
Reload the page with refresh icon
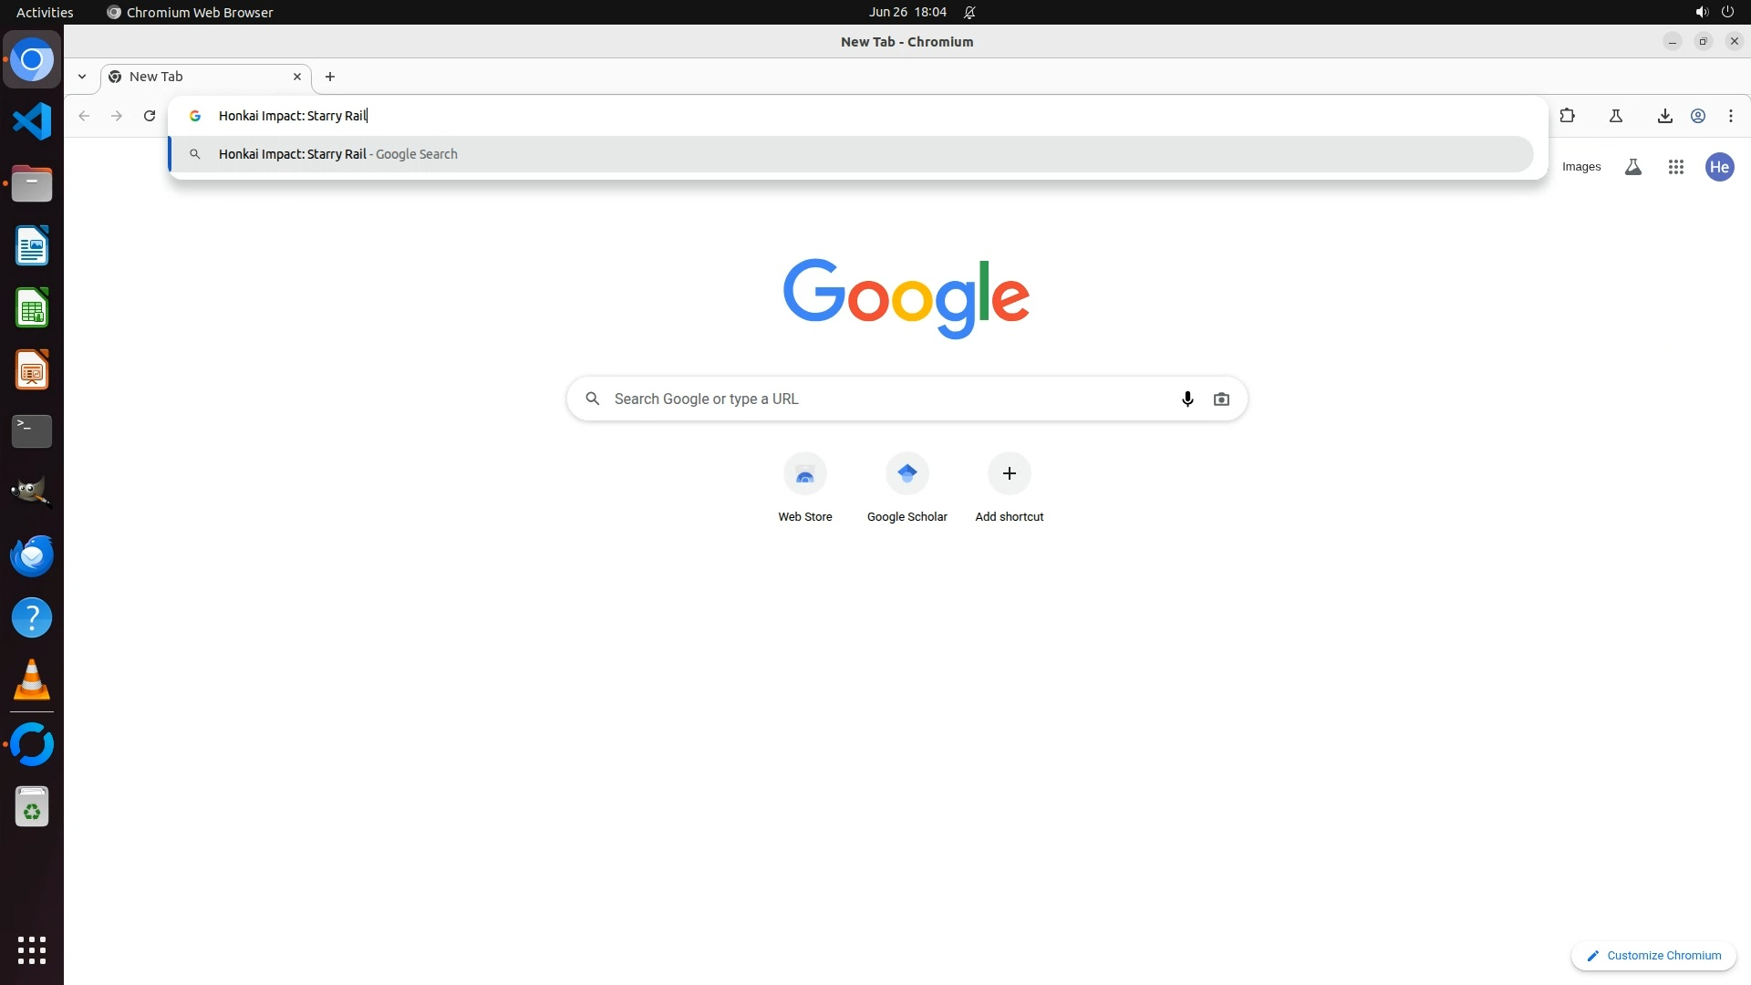[150, 116]
